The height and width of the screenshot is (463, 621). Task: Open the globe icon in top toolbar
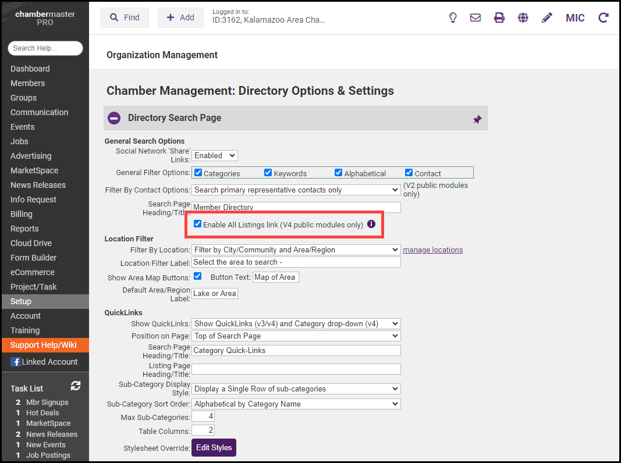[523, 17]
